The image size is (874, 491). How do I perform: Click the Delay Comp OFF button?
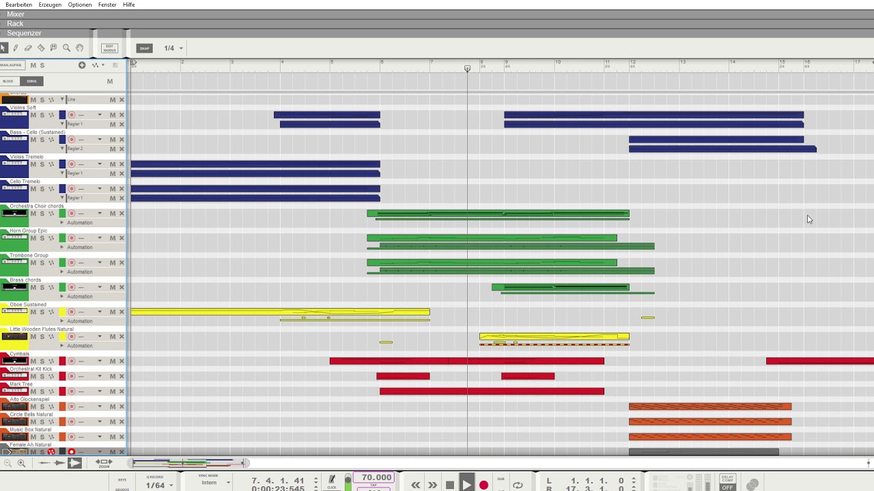pyautogui.click(x=727, y=483)
